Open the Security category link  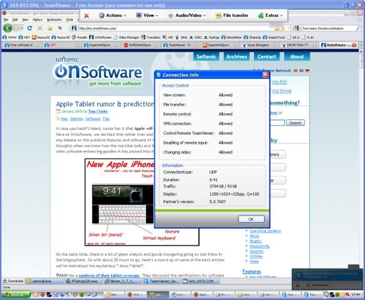[x=256, y=251]
